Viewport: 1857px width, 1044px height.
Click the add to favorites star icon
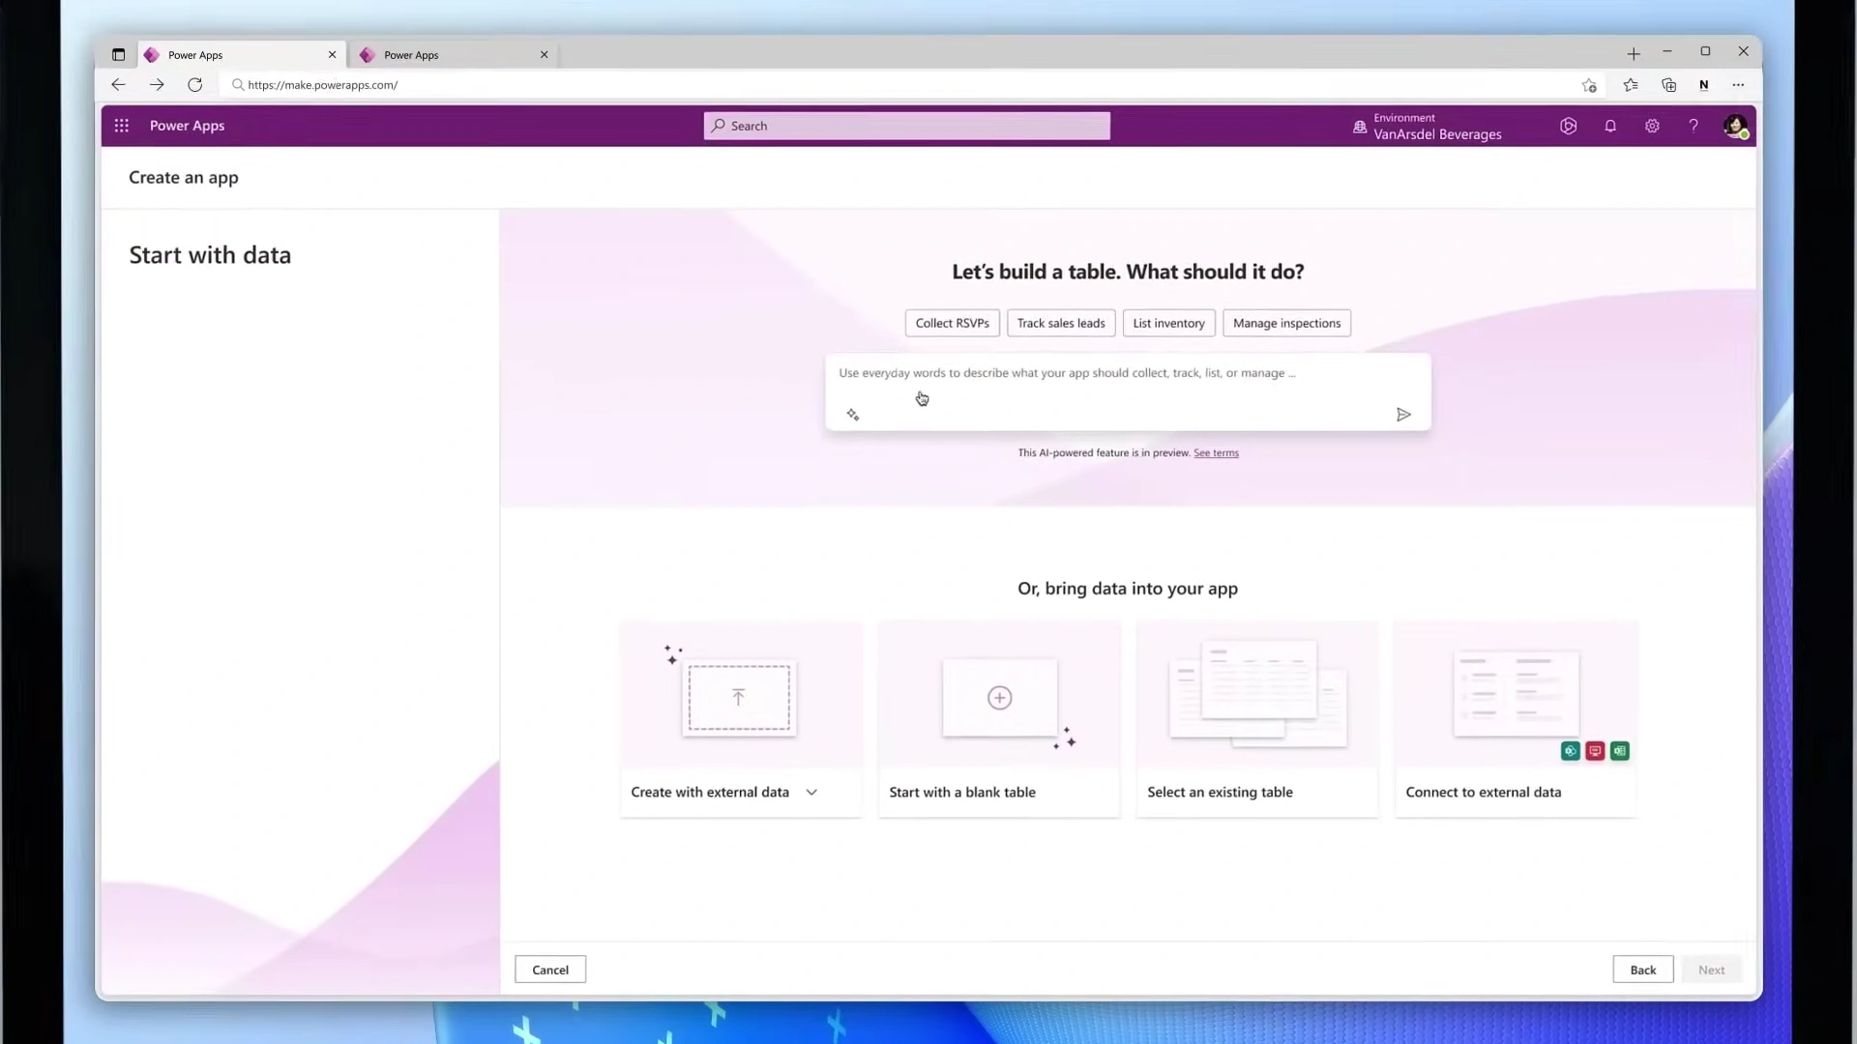click(x=1589, y=85)
